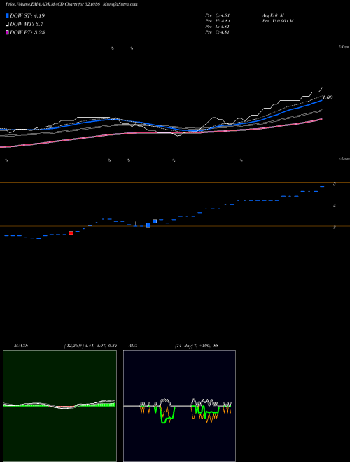The width and height of the screenshot is (350, 462).
Task: Click the red square marker on price chart
Action: pyautogui.click(x=71, y=233)
